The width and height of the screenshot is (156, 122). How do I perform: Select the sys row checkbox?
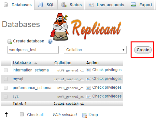pos(6,97)
